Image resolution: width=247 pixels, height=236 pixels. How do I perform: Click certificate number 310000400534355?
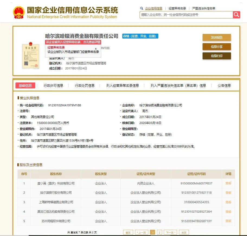197,202
